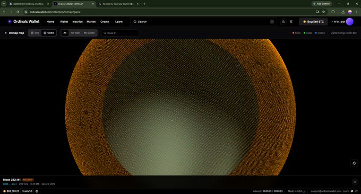The image size is (361, 194).
Task: Close the Ordinals Wallet BITMAP tab
Action: pos(93,4)
